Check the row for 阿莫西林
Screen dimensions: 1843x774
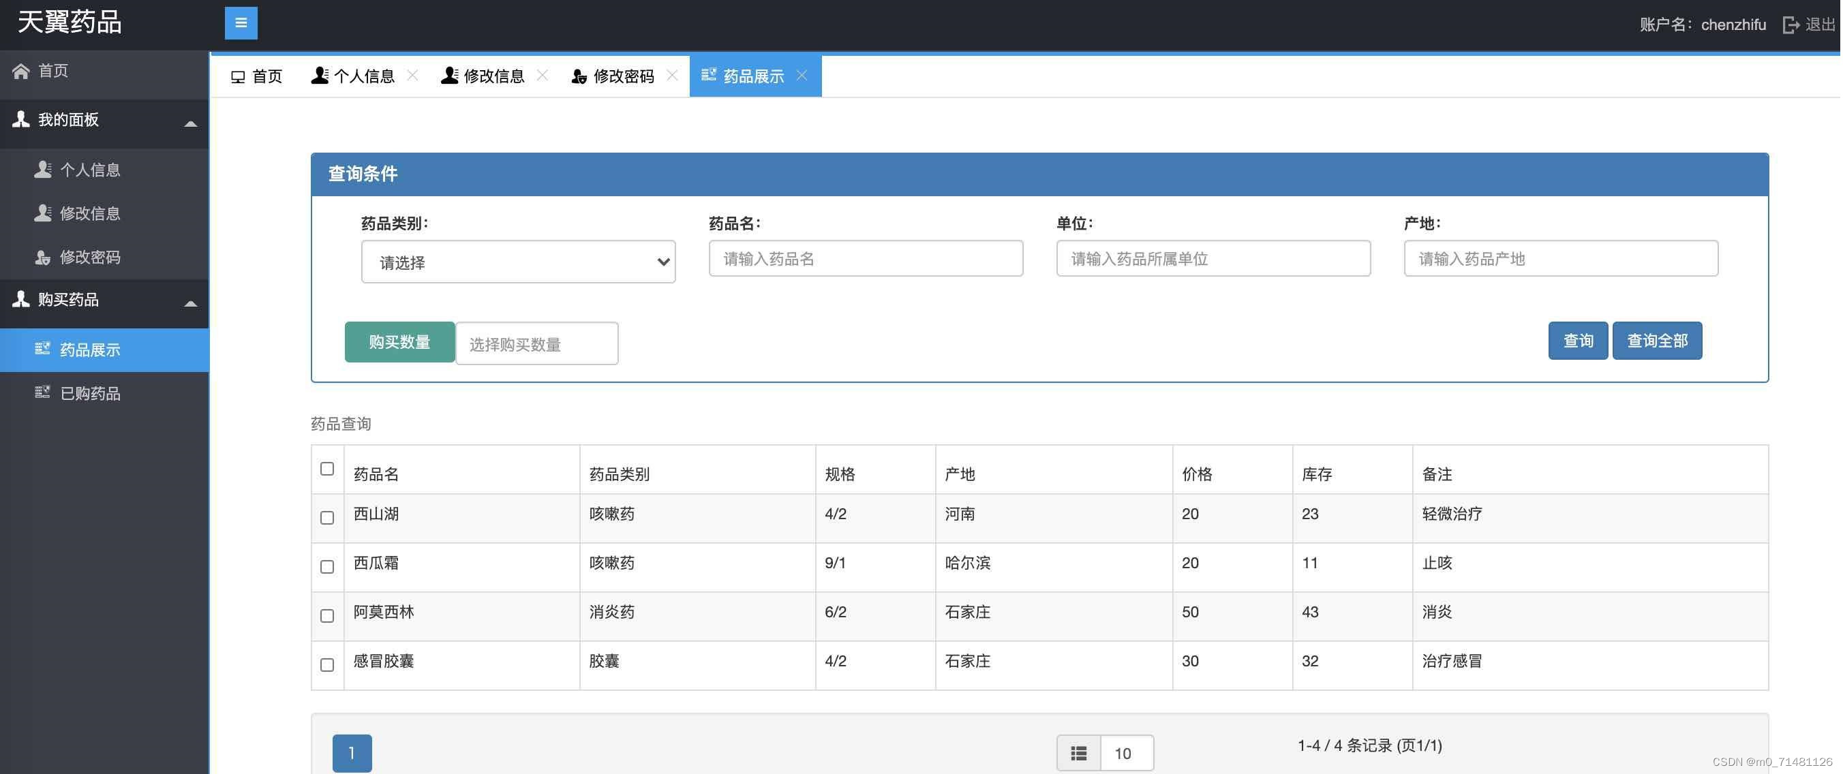click(x=327, y=616)
